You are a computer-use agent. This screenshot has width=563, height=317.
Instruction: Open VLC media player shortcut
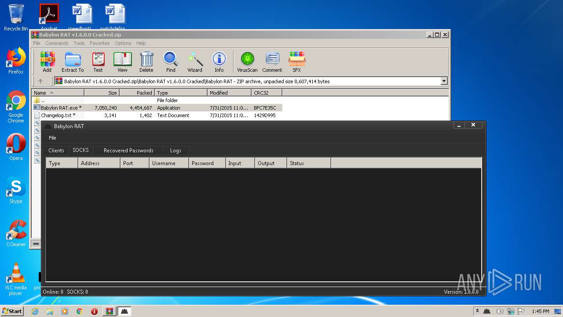pyautogui.click(x=16, y=279)
